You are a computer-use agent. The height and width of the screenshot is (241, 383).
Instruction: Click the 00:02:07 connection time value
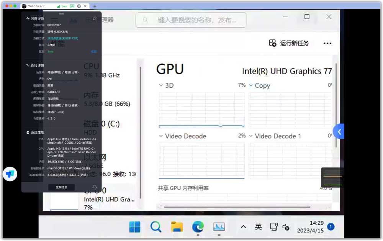tap(54, 25)
